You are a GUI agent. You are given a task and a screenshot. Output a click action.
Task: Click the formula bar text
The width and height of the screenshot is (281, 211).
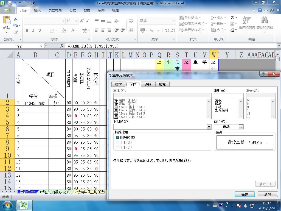(x=93, y=46)
